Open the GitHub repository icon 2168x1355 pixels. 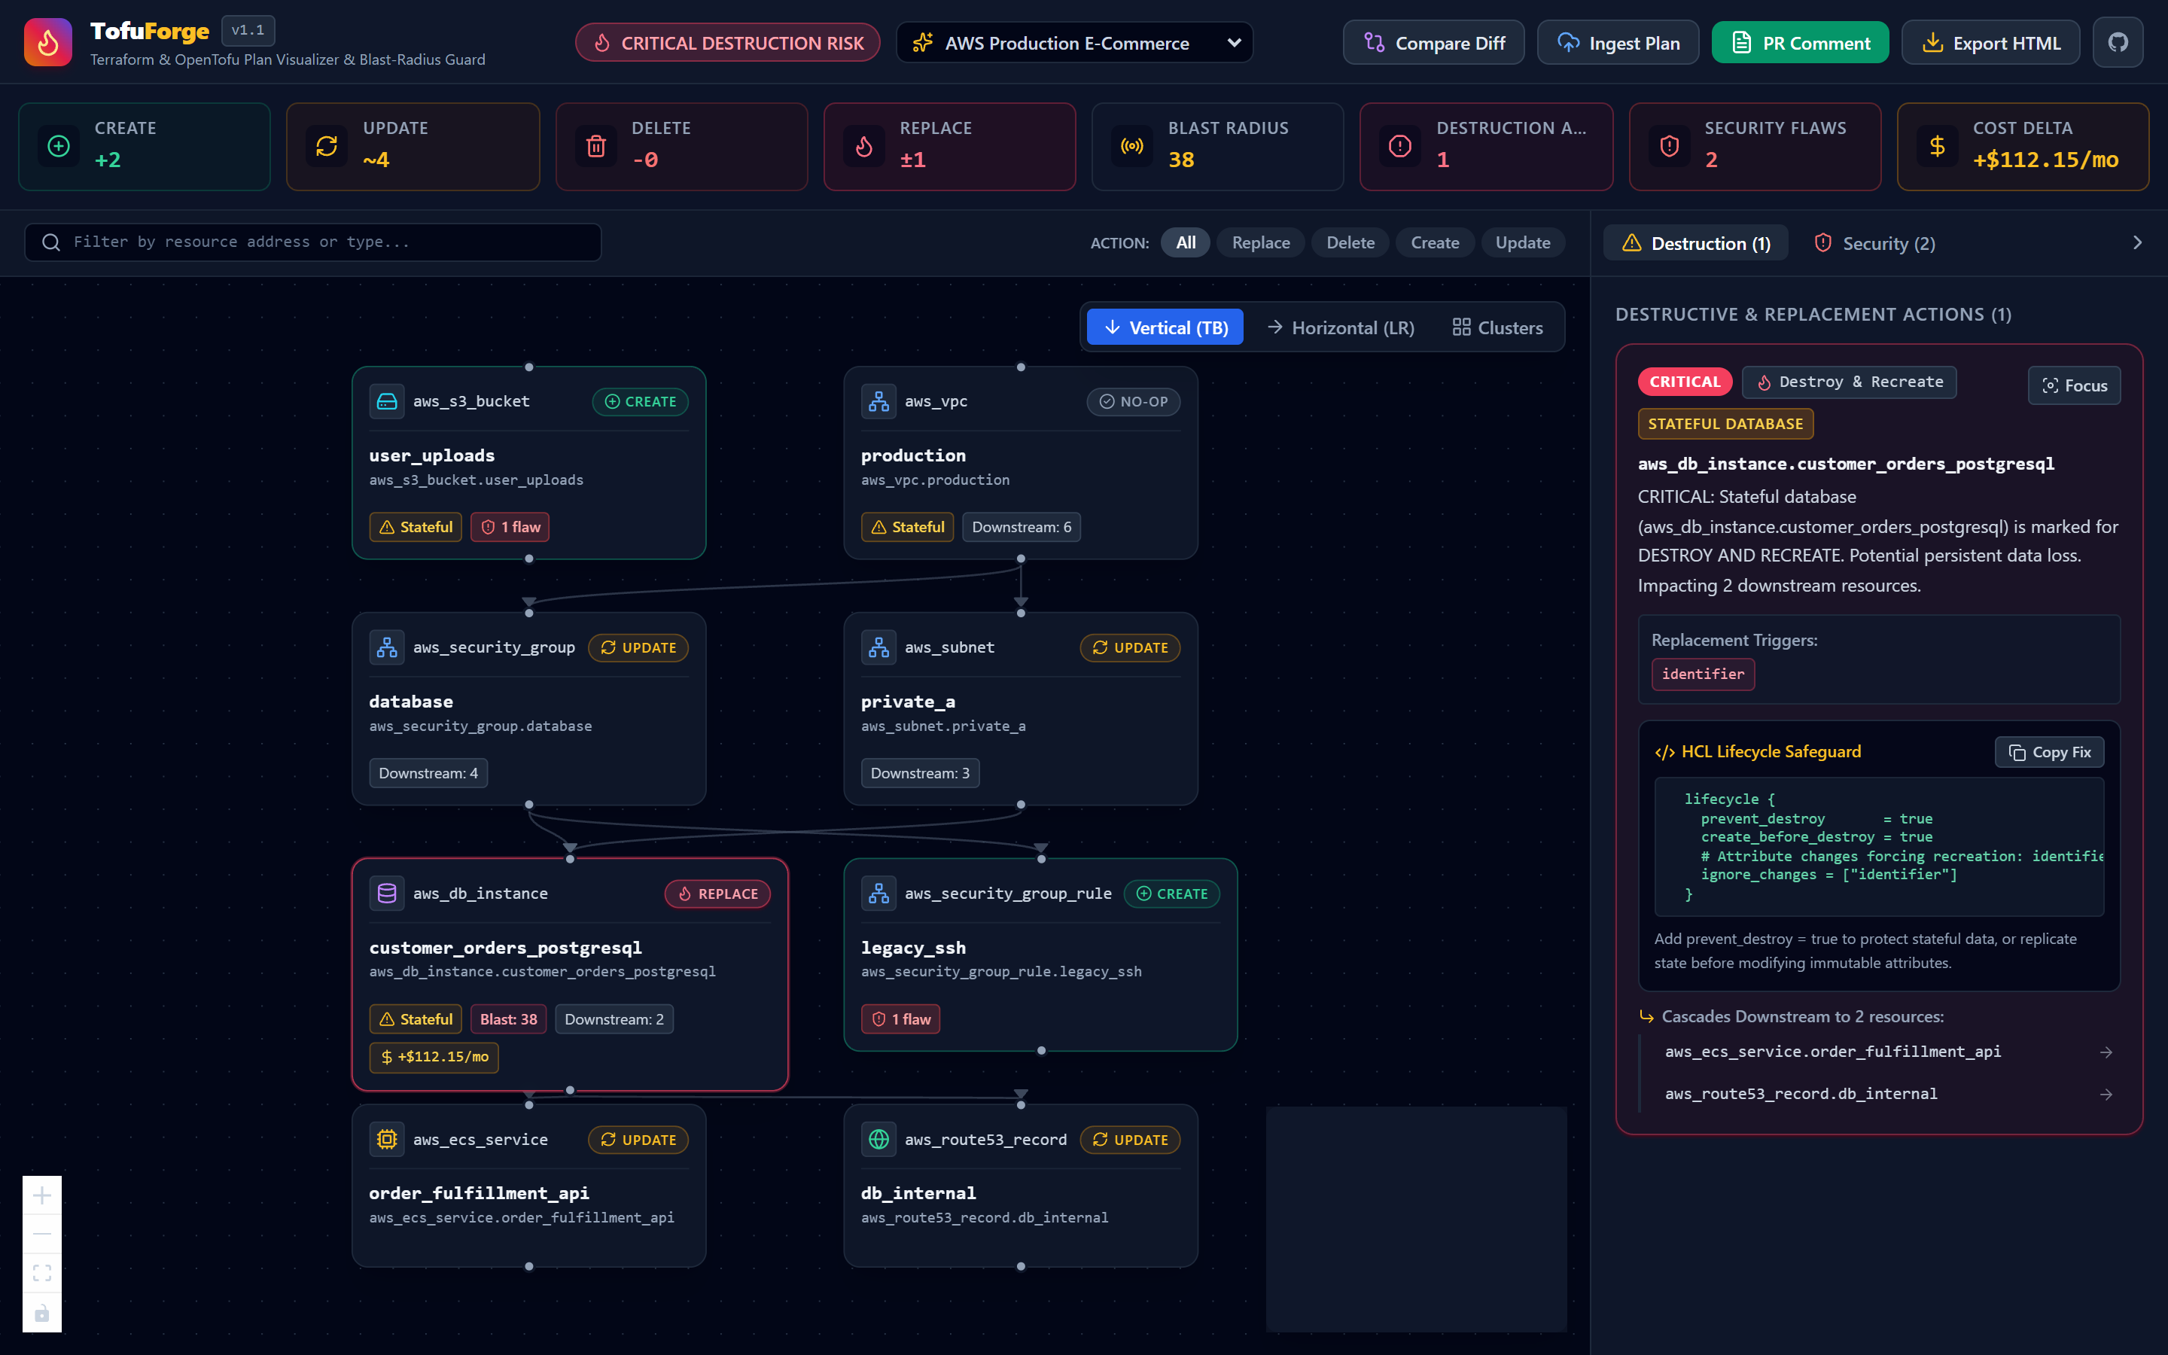2118,42
